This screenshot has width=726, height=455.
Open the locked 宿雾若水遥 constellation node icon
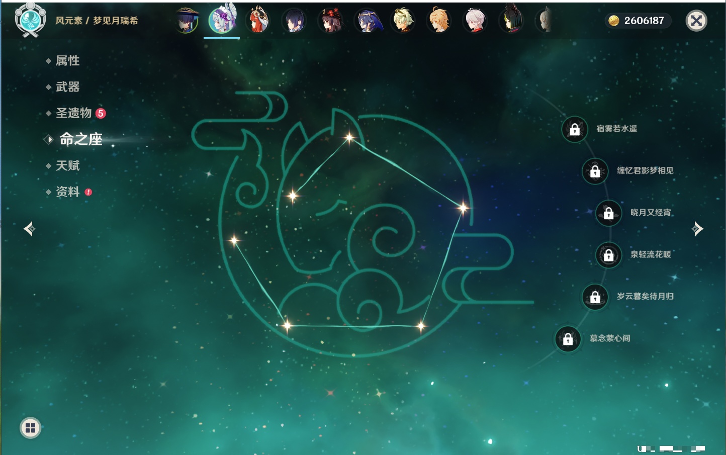[575, 129]
